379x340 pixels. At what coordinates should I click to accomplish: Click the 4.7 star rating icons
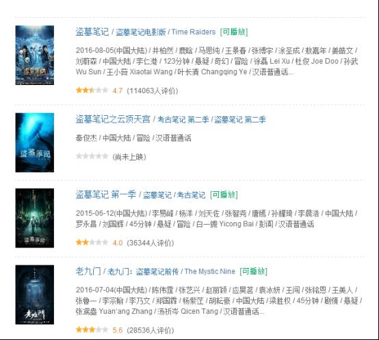pos(92,90)
